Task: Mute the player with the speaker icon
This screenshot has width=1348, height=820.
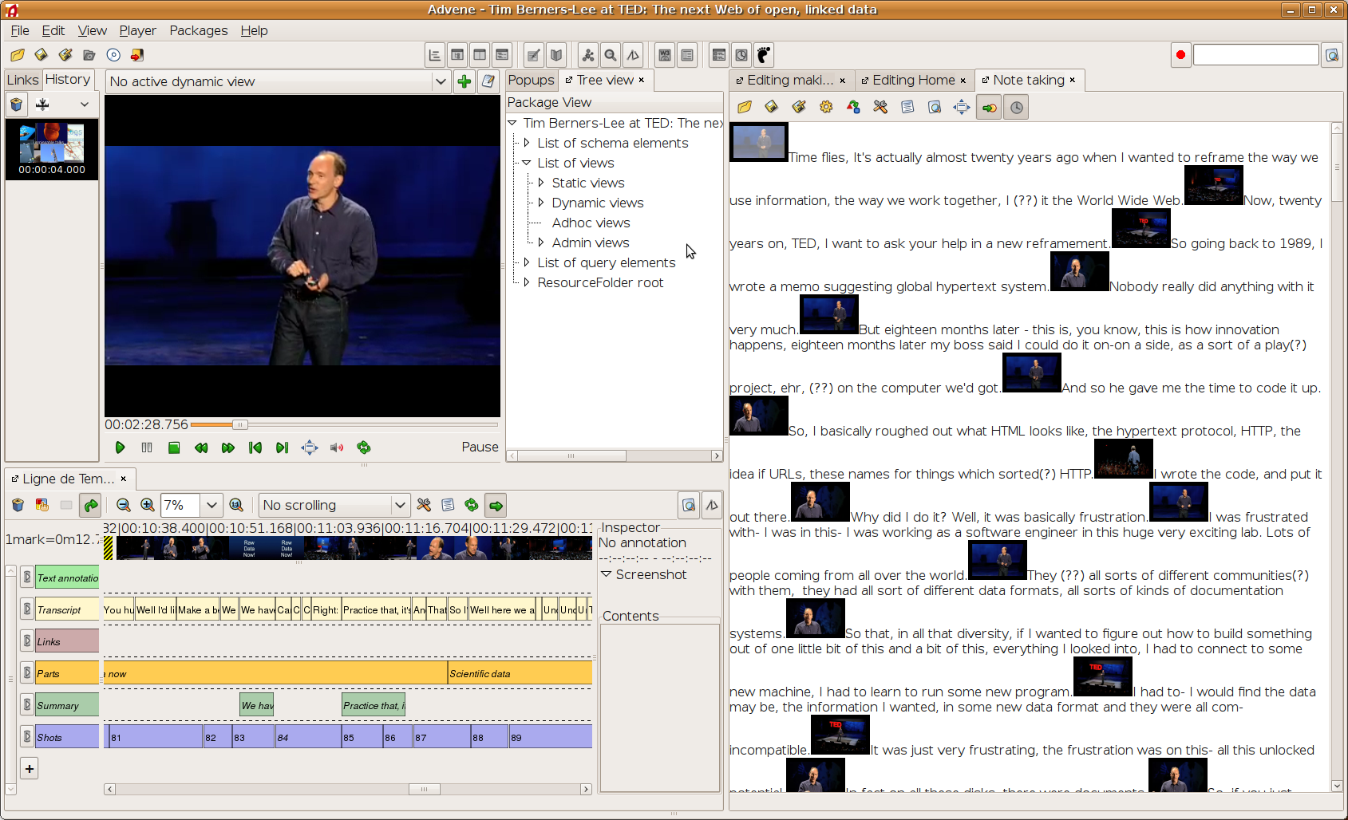Action: 337,447
